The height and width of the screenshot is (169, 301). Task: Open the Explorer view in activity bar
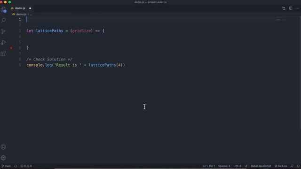[3, 9]
